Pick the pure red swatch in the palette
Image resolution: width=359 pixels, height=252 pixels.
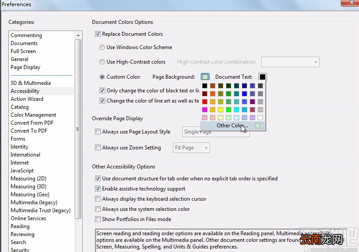205,102
